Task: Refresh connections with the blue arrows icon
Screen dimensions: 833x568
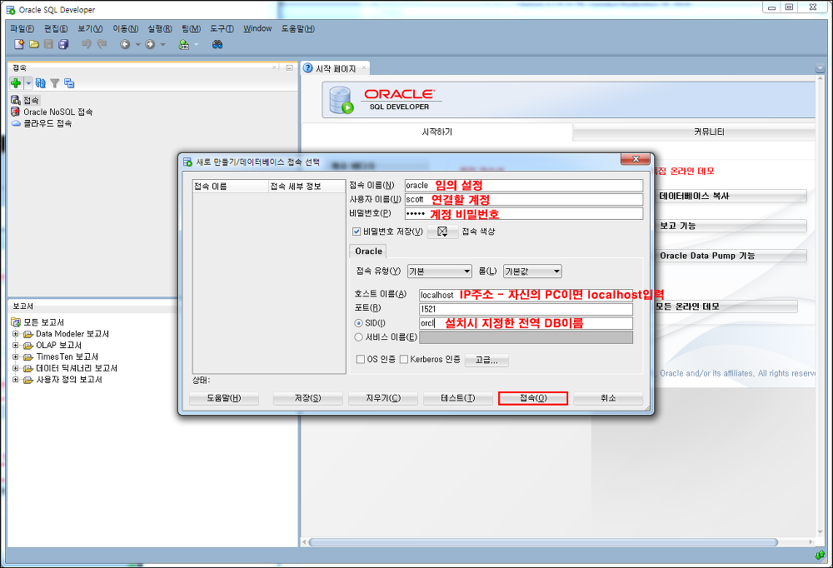Action: [40, 83]
